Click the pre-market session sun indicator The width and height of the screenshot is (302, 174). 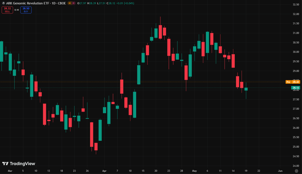70,3
